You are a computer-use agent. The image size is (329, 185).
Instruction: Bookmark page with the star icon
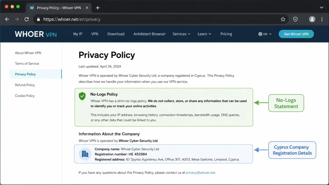pyautogui.click(x=283, y=19)
